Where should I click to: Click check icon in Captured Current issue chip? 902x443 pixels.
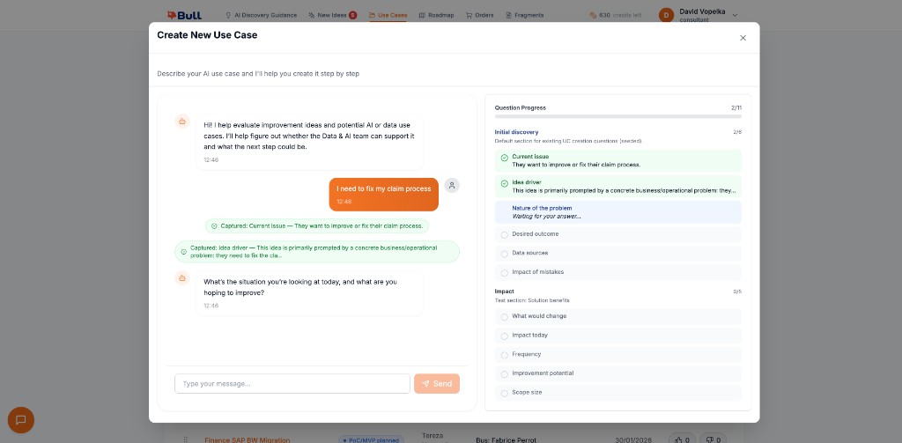click(x=214, y=226)
